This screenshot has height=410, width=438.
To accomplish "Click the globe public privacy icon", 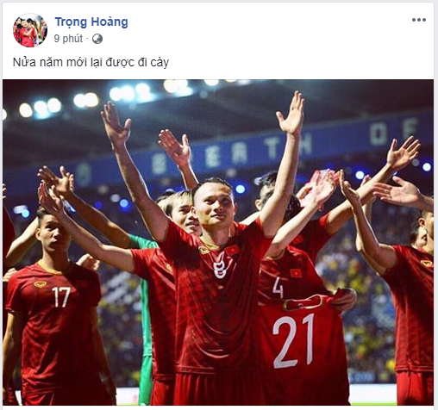I will pos(97,39).
